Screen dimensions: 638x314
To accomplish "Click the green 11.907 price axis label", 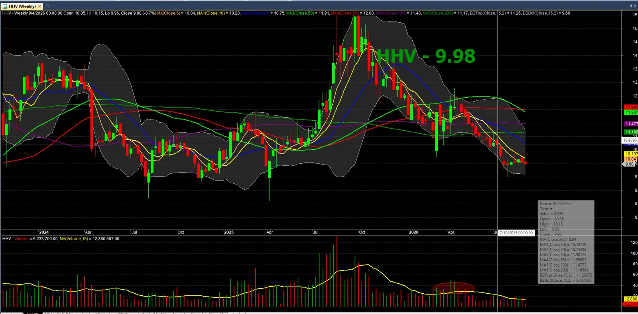I will (631, 112).
